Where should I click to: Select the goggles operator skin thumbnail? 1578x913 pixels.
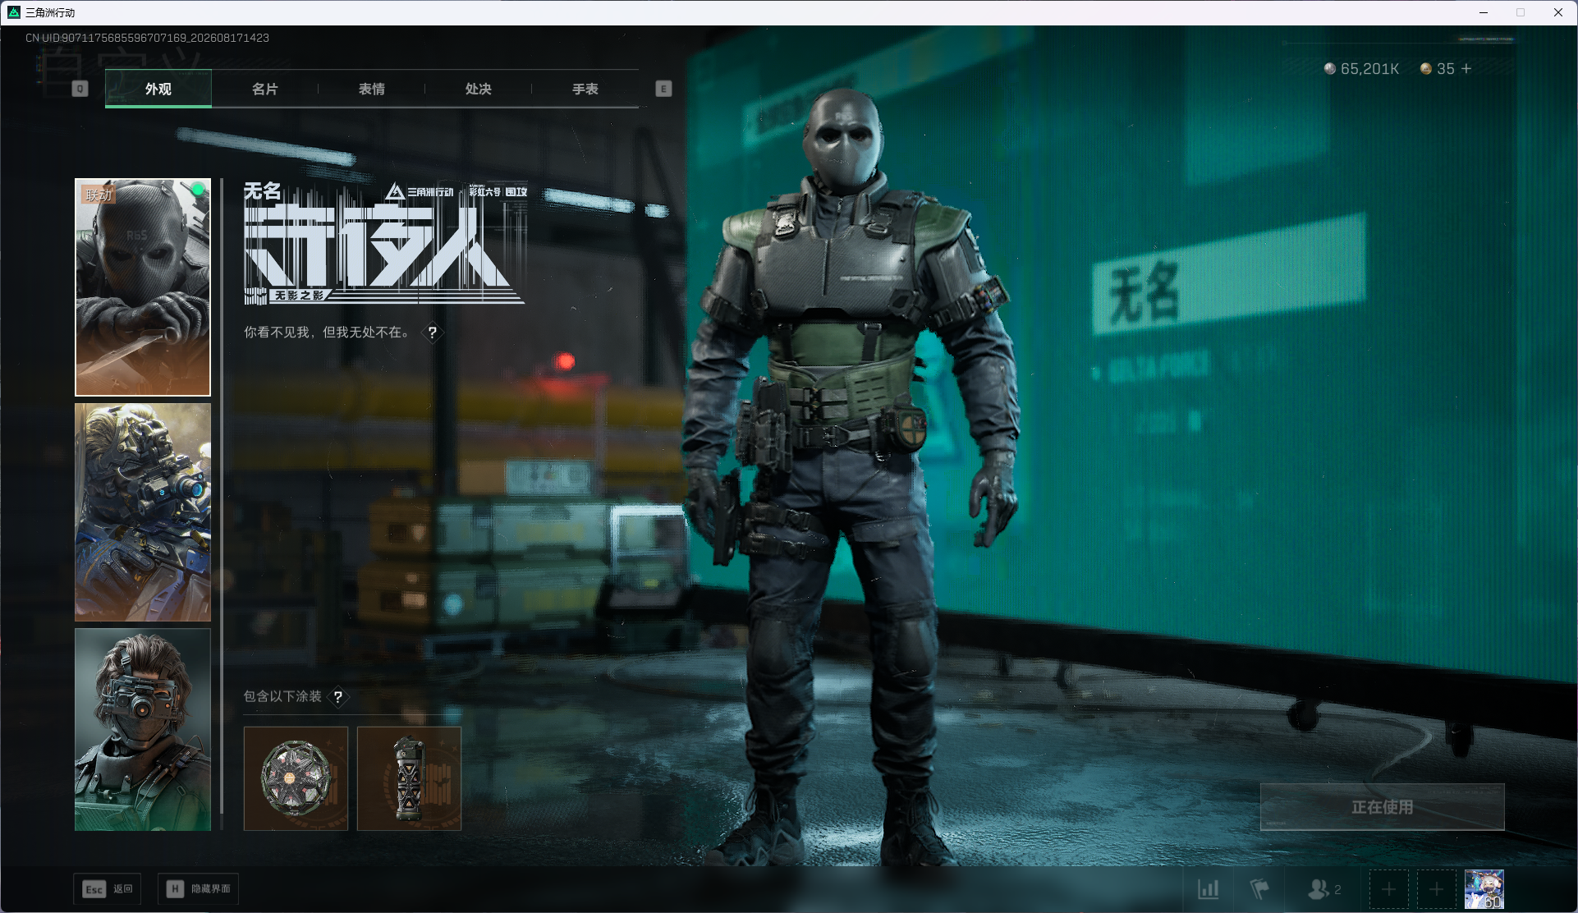[143, 730]
